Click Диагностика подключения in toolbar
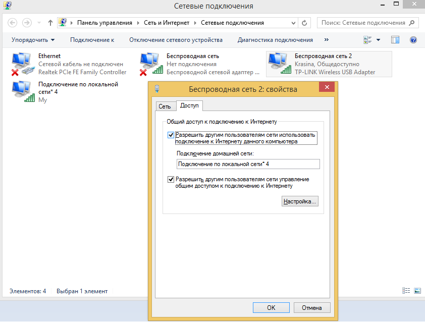 pos(275,40)
